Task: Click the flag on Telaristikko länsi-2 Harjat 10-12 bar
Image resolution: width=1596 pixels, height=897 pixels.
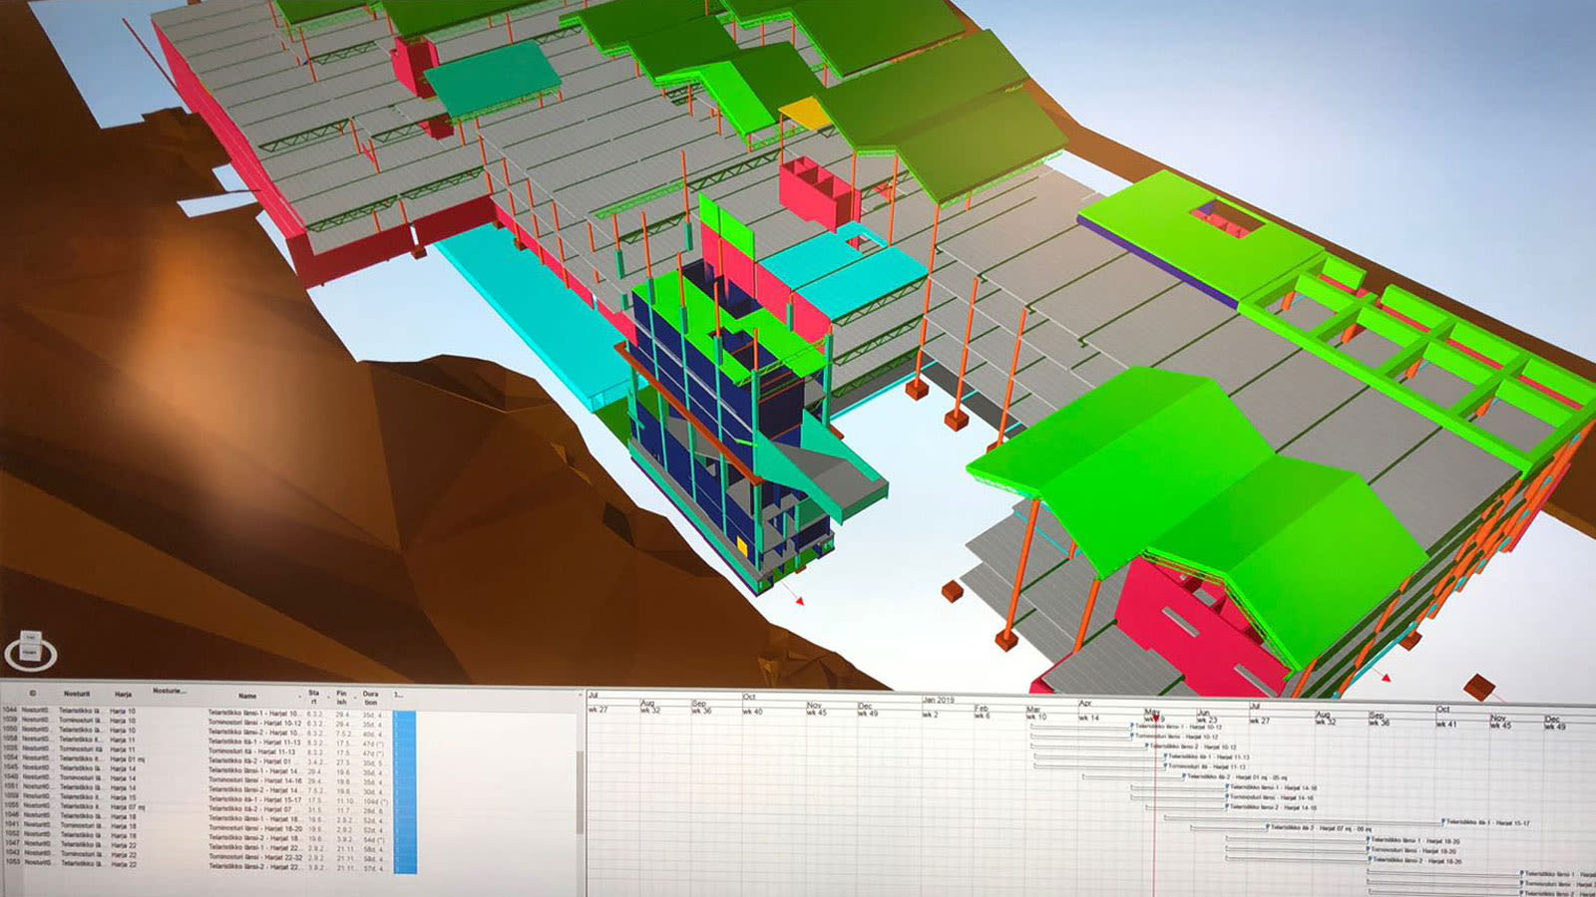Action: coord(1149,747)
